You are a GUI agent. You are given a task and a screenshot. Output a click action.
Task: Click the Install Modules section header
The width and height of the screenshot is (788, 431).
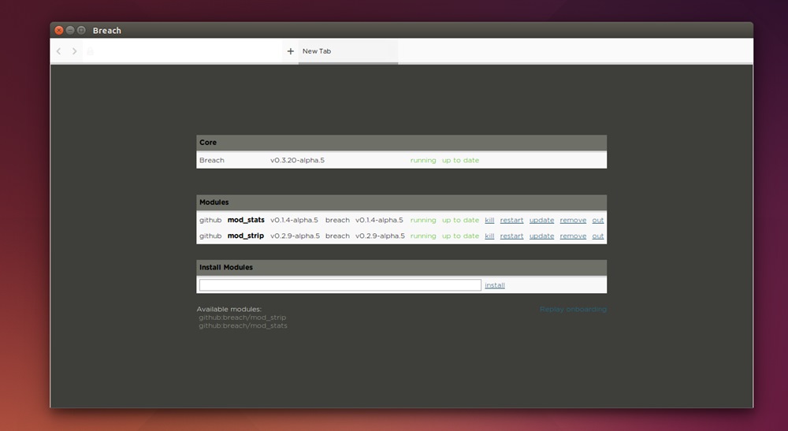(402, 267)
